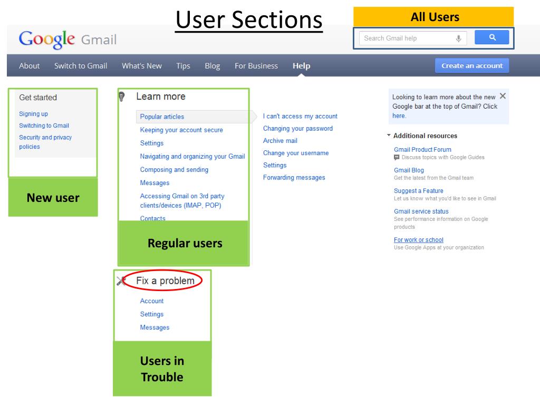The image size is (540, 405).
Task: Click the wrench icon beside Fix a problem
Action: click(x=121, y=281)
